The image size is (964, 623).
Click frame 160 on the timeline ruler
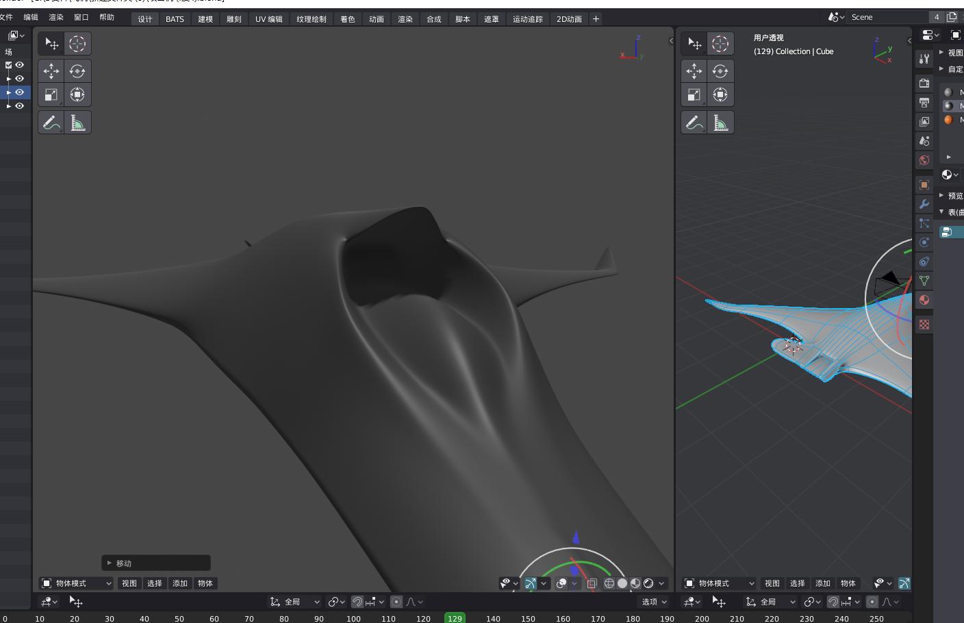(563, 618)
